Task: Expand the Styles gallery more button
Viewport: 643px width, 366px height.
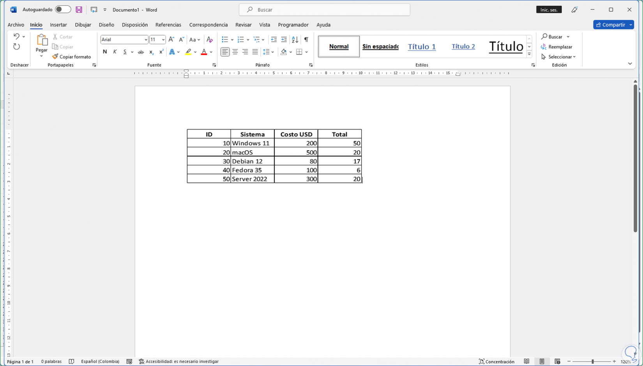Action: (529, 55)
